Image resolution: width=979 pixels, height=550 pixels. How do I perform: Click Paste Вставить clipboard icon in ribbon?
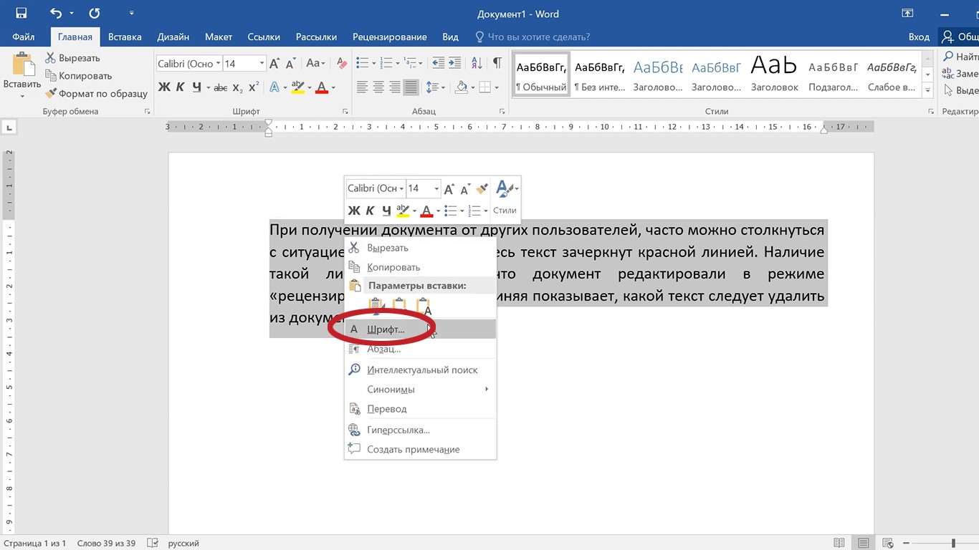tap(22, 66)
